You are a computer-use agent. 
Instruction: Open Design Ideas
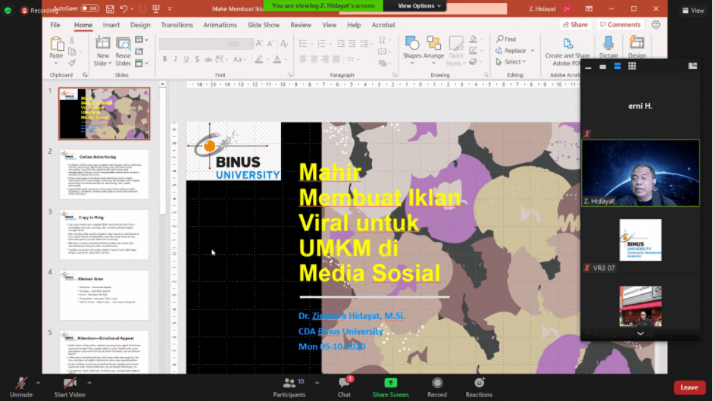(x=637, y=47)
